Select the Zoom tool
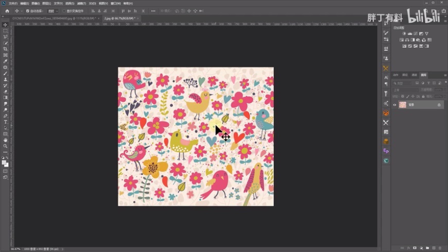This screenshot has height=252, width=448. (5, 146)
